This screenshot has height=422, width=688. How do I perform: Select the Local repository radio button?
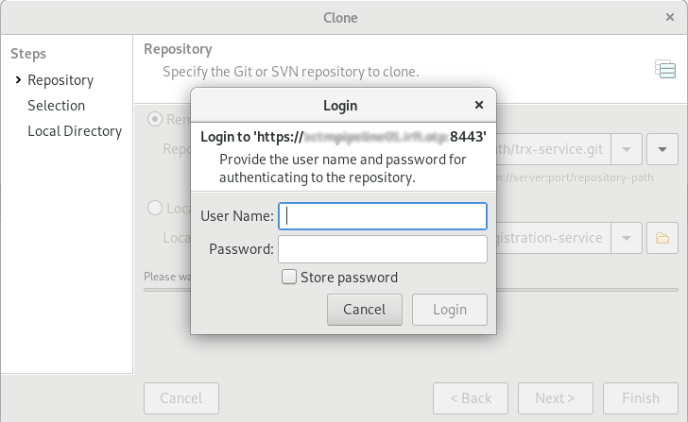click(154, 208)
